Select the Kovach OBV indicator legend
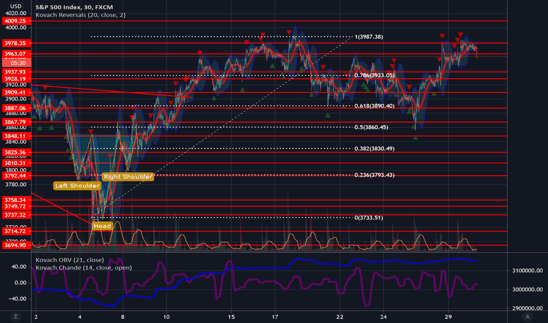Screen dimensions: 548x323 click(x=69, y=260)
